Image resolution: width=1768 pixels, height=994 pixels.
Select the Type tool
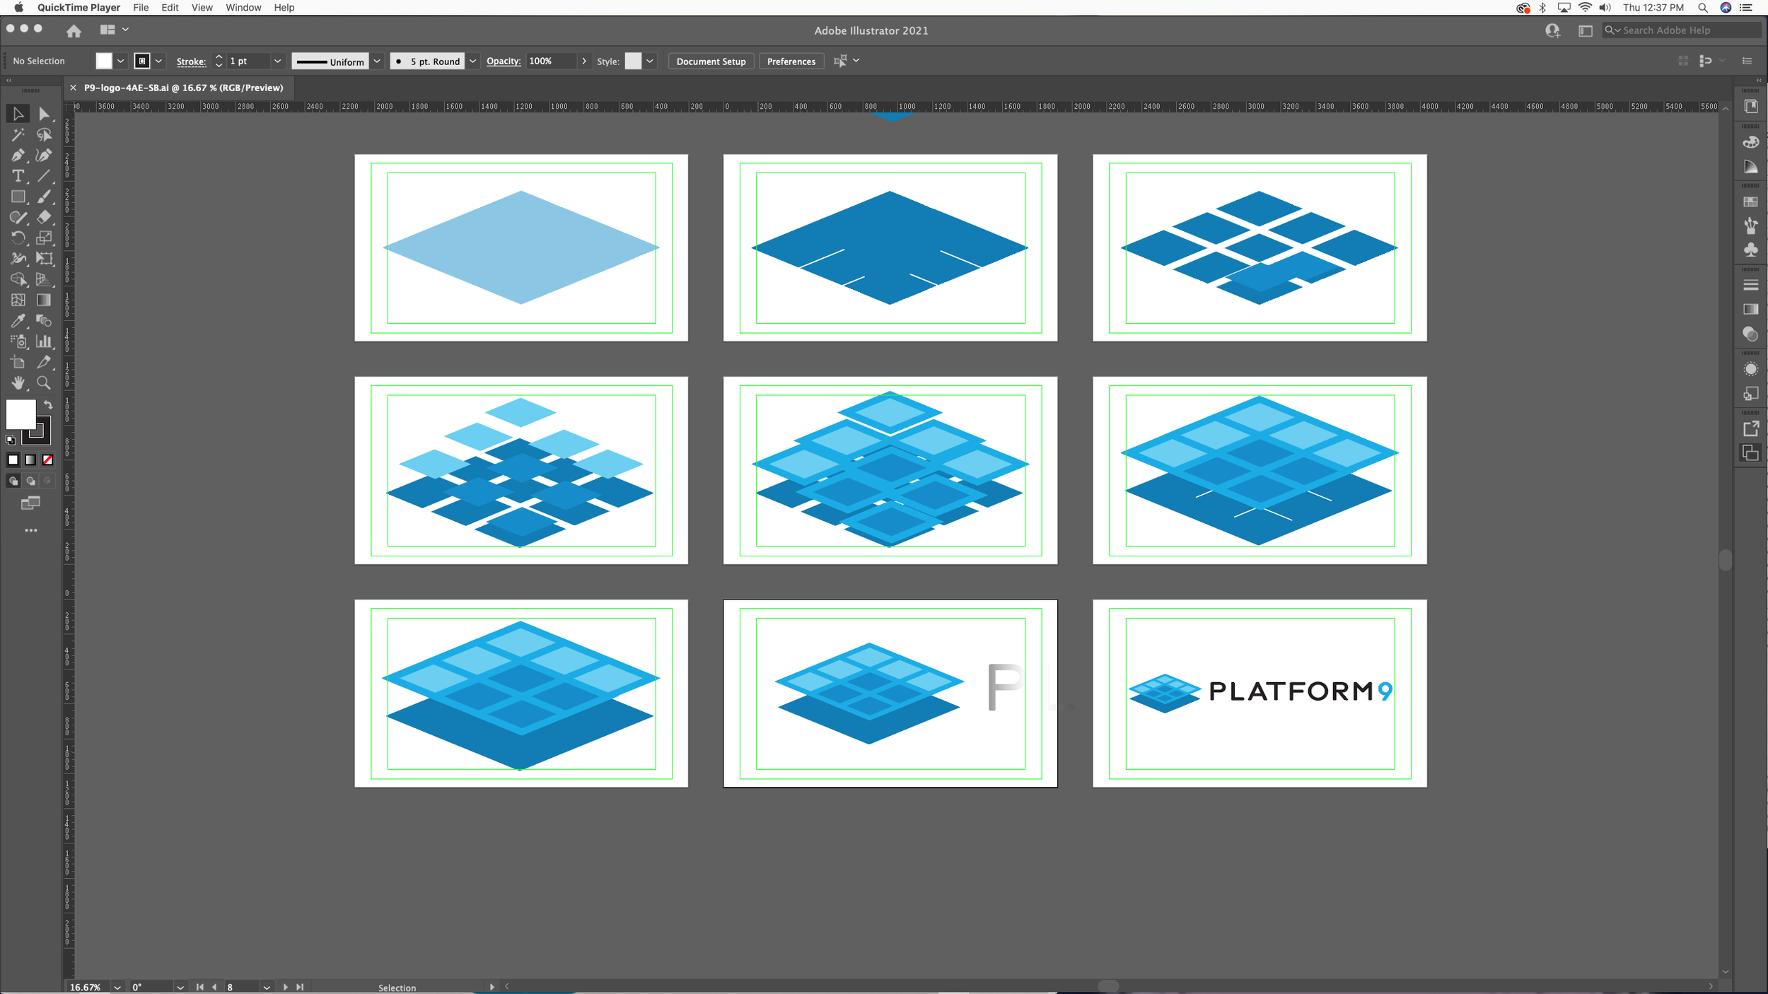pyautogui.click(x=18, y=176)
